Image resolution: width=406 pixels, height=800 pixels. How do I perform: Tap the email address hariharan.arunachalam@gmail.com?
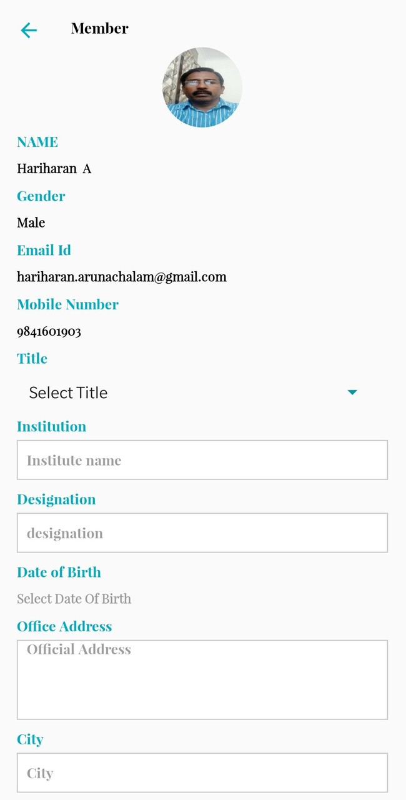122,277
